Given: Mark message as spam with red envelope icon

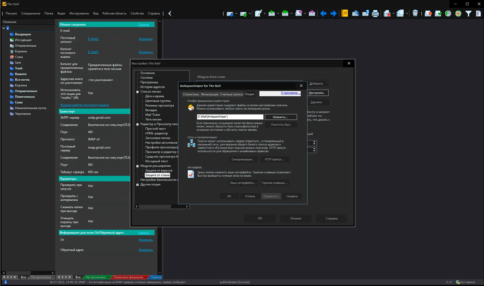Looking at the screenshot, I should click(428, 13).
